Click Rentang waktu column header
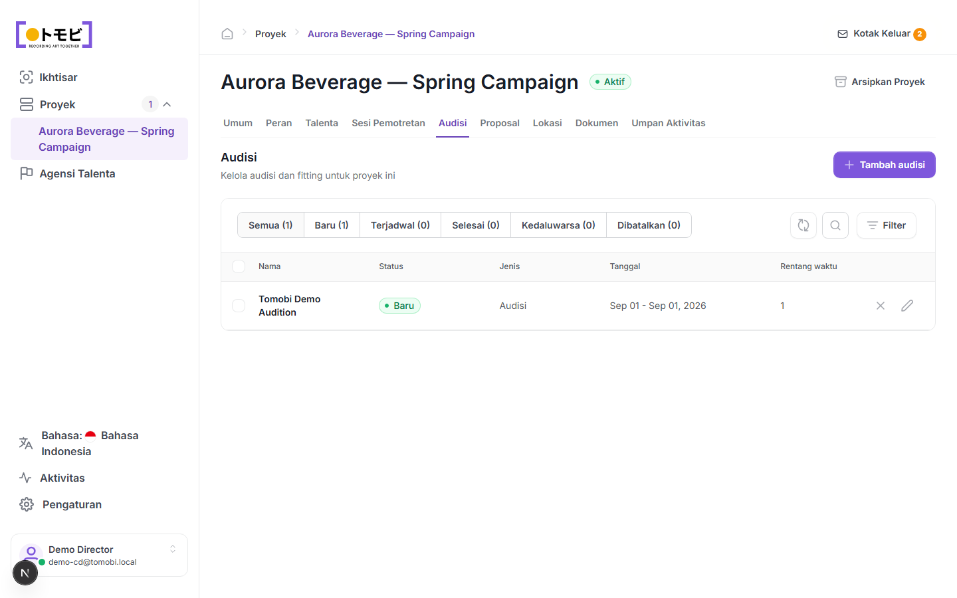The image size is (957, 598). click(809, 266)
